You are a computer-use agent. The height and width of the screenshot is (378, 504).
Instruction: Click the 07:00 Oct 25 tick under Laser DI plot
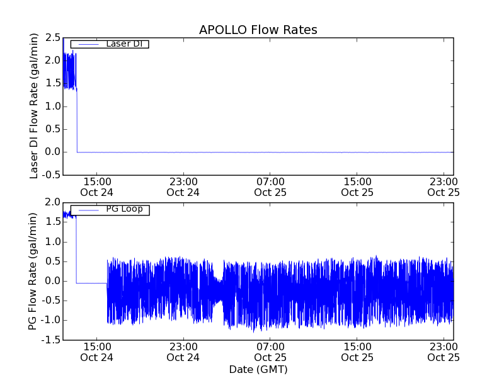click(270, 186)
